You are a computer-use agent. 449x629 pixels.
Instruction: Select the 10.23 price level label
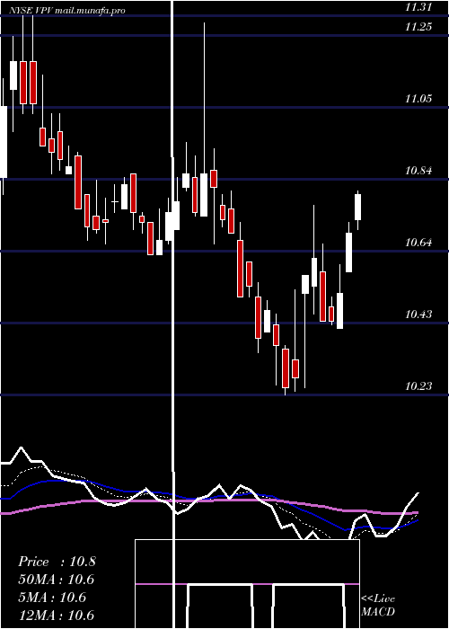point(418,386)
